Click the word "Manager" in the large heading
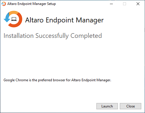The width and height of the screenshot is (145, 113). coord(90,20)
